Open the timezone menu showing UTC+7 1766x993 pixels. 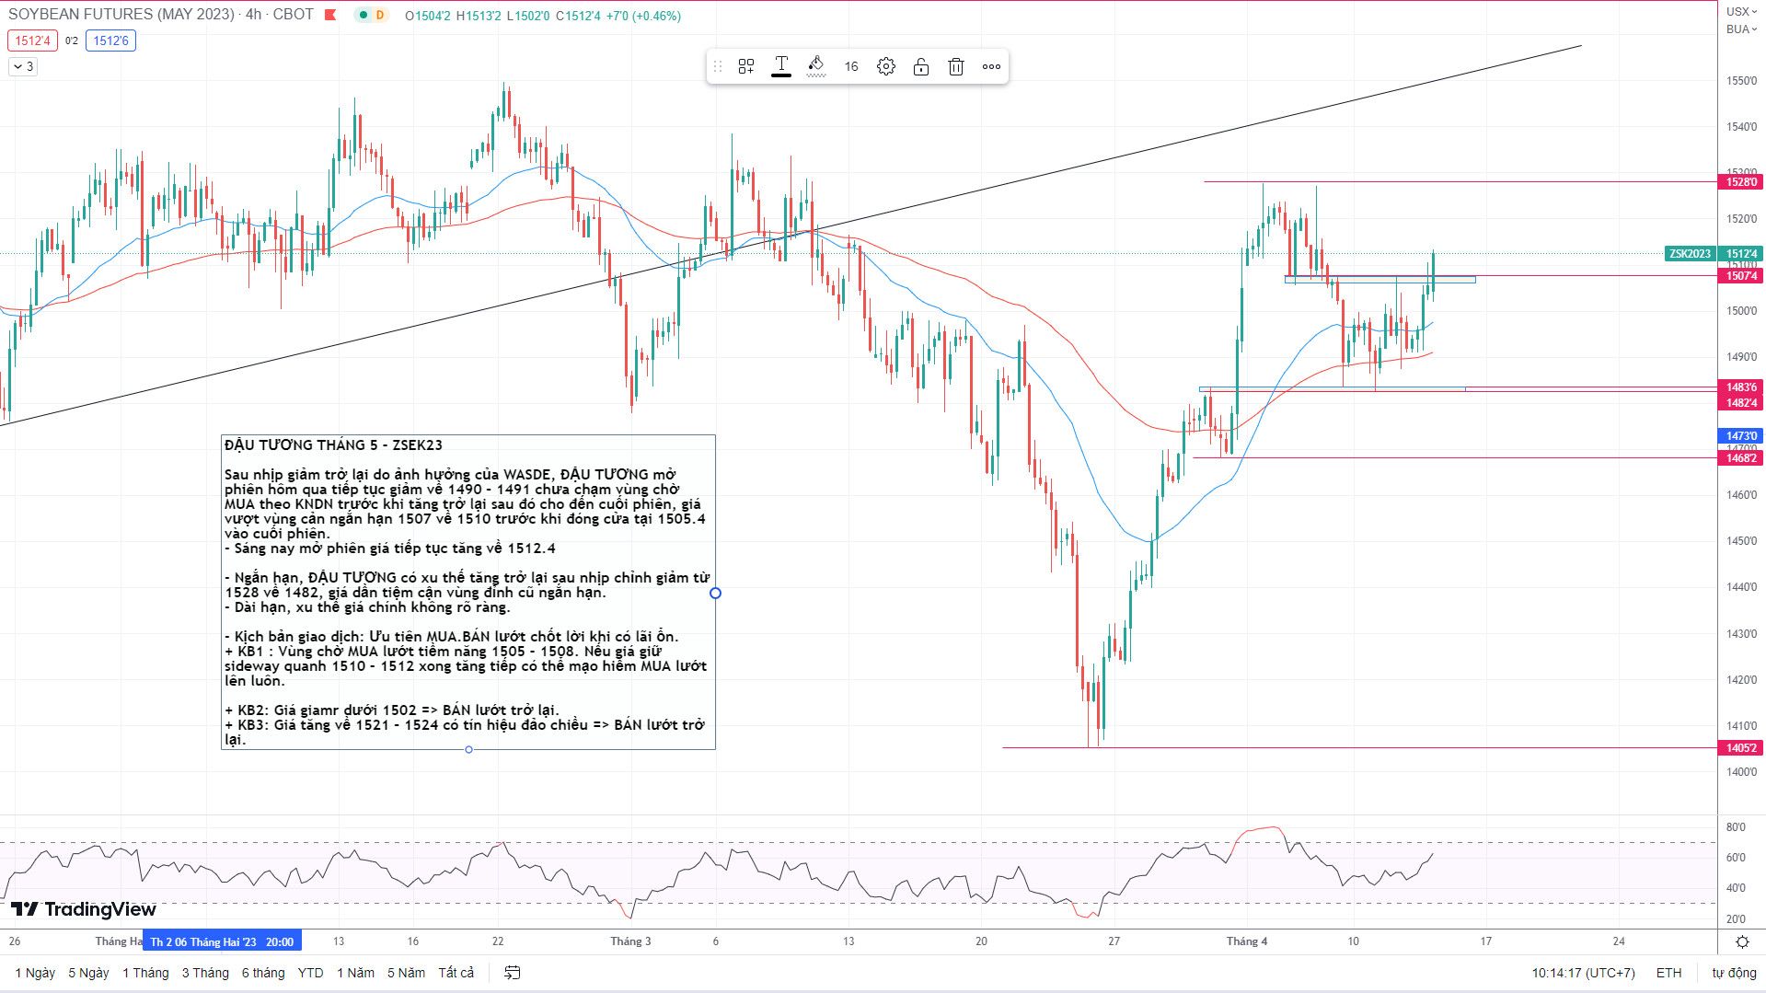(x=1583, y=973)
